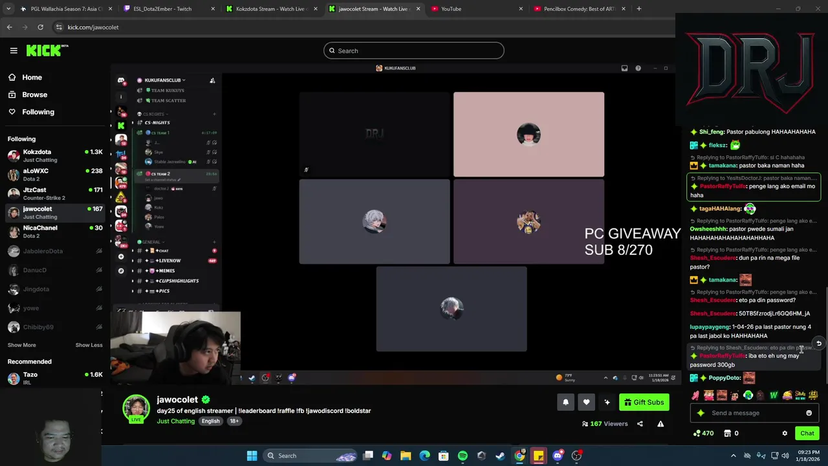Click the sparkle subscribe icon button
This screenshot has width=828, height=466.
607,402
